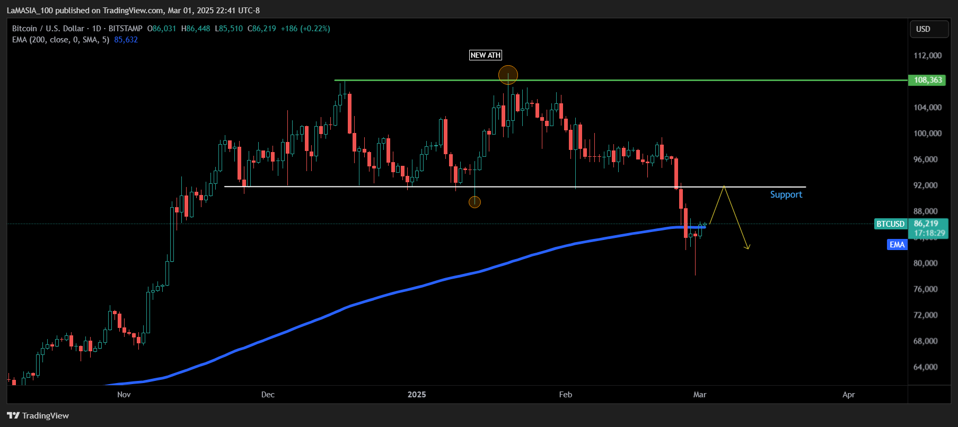This screenshot has width=958, height=427.
Task: Click the 104,000 price axis label
Action: tap(927, 108)
